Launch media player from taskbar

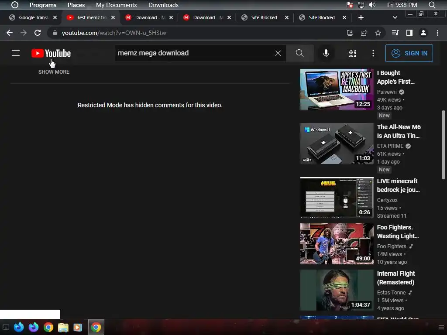click(x=77, y=327)
